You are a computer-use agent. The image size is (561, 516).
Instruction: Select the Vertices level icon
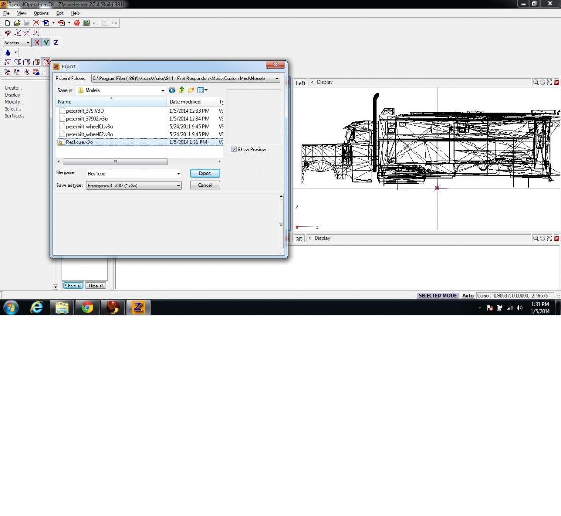point(7,62)
